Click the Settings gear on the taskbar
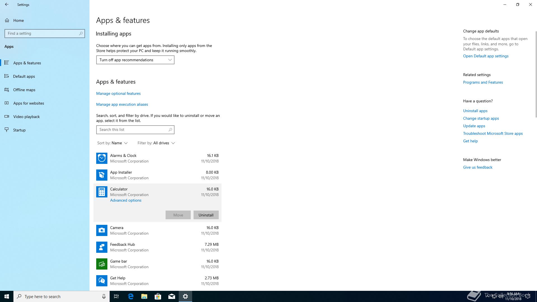This screenshot has width=537, height=302. [x=185, y=296]
